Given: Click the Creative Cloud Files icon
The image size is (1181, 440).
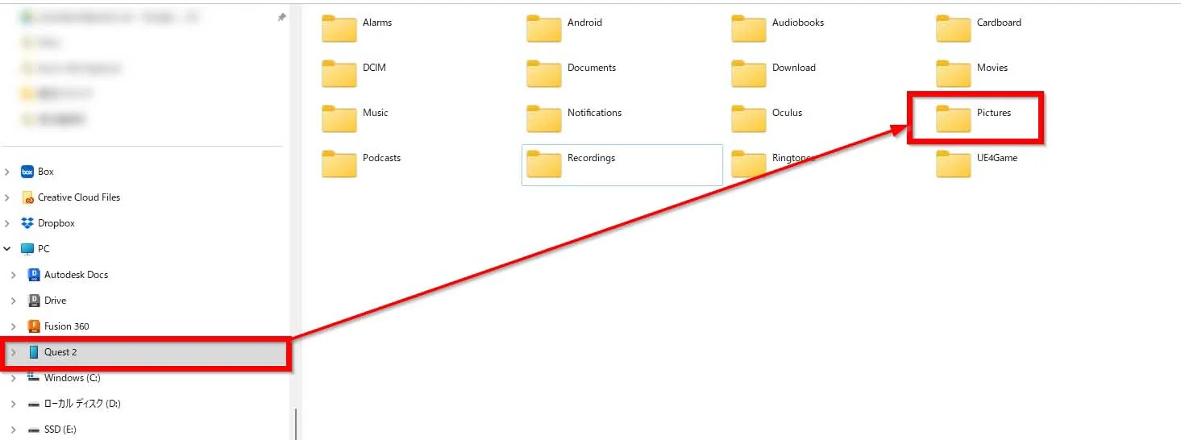Looking at the screenshot, I should 27,197.
